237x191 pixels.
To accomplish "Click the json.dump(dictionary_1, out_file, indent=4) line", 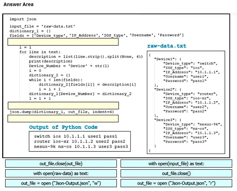I will pyautogui.click(x=62, y=112).
